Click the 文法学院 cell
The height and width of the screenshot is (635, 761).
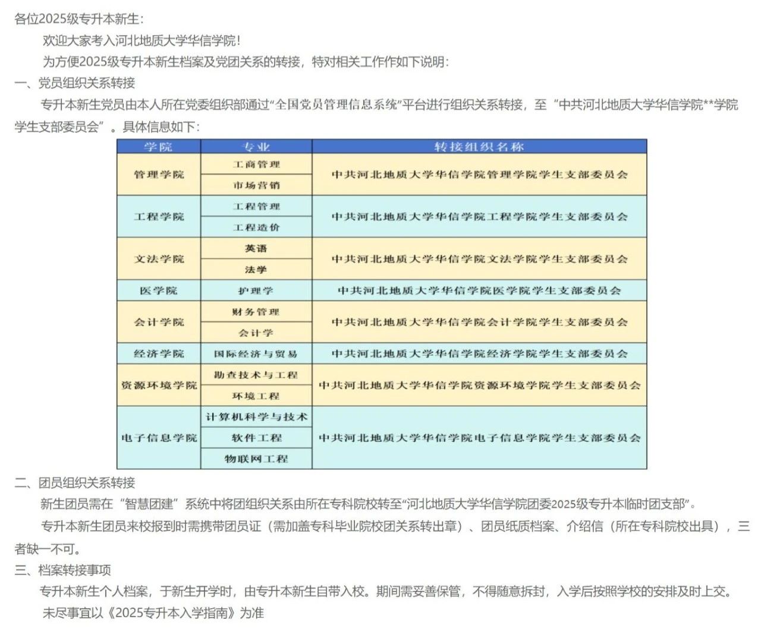[159, 259]
